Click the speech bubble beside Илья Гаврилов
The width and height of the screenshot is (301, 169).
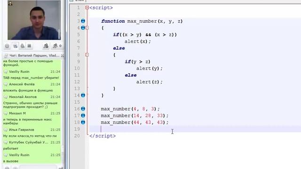6,130
